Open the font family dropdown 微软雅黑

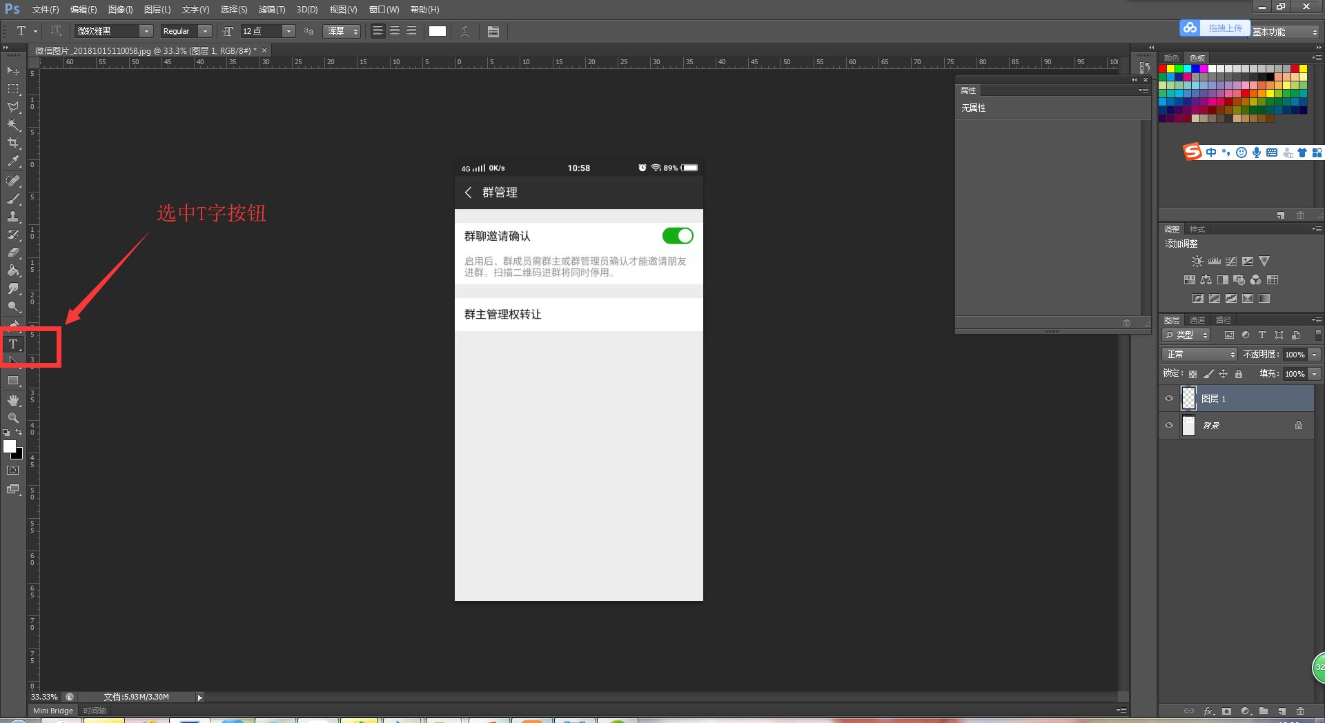(x=146, y=31)
